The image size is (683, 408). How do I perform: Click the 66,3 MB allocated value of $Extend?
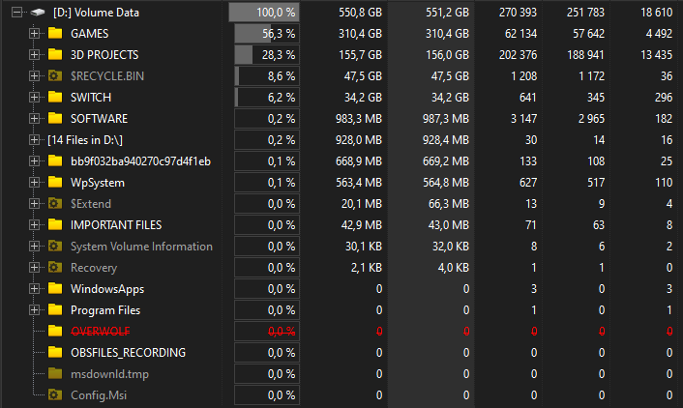click(x=449, y=204)
